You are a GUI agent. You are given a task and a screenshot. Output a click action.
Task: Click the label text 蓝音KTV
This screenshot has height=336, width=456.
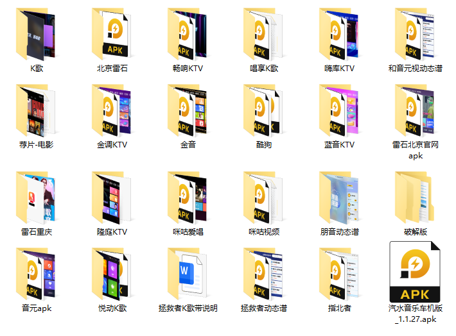pos(339,145)
